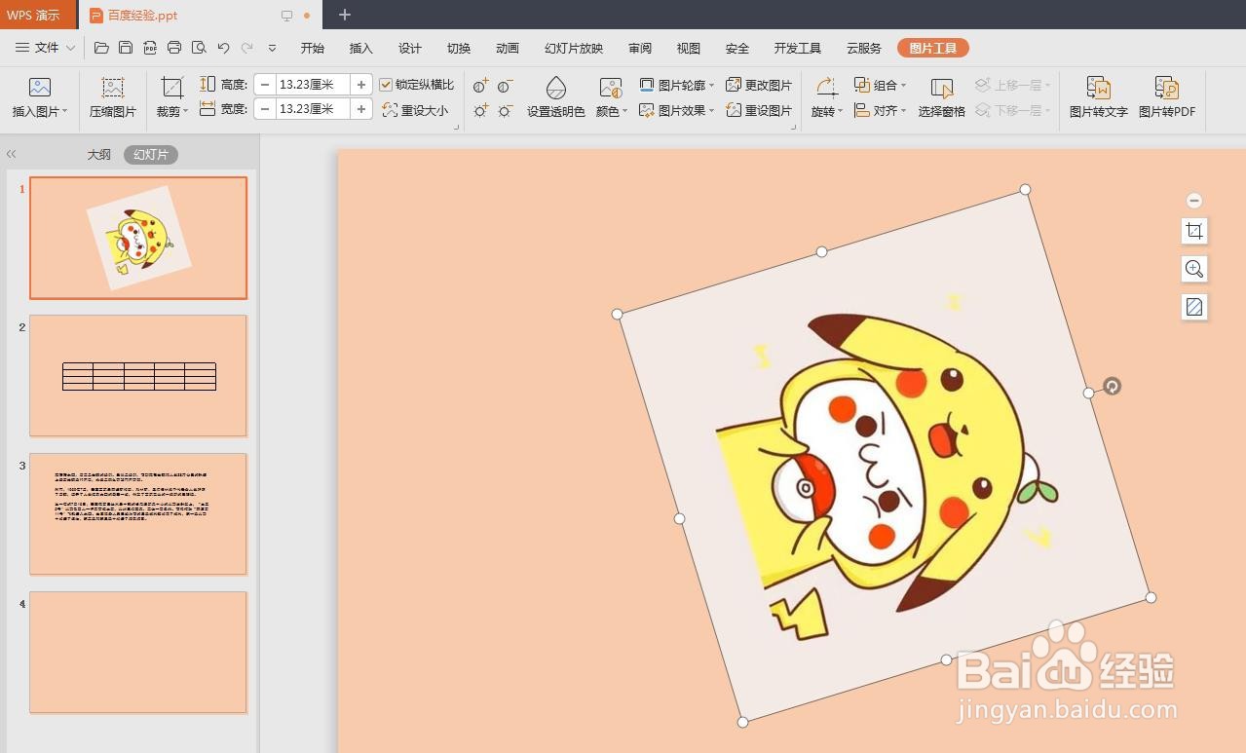Open 图片轮廓 picture outline dropdown

[677, 86]
